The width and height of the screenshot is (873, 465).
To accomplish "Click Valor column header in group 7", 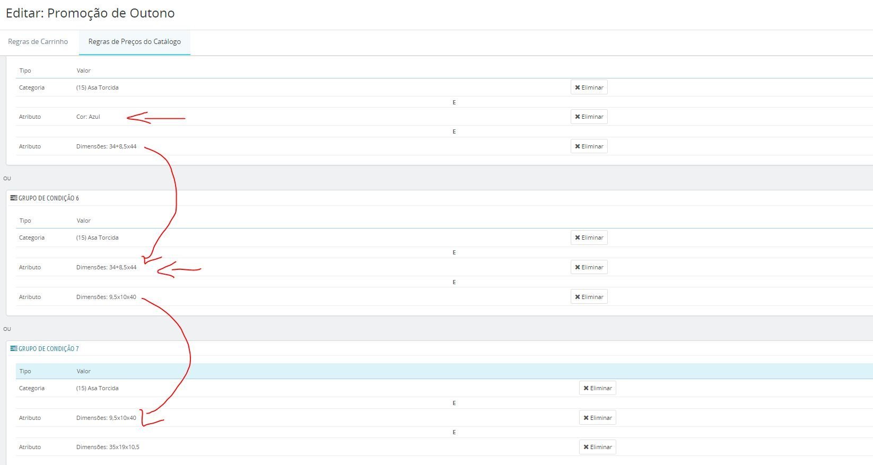I will coord(83,371).
